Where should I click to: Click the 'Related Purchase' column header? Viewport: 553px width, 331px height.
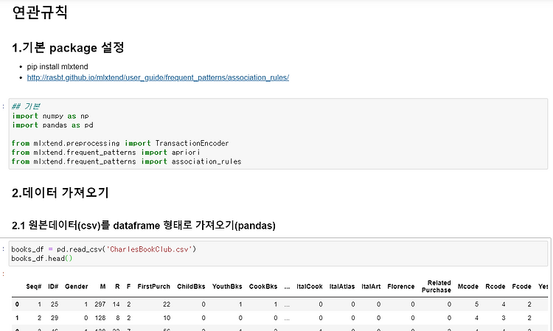point(437,286)
